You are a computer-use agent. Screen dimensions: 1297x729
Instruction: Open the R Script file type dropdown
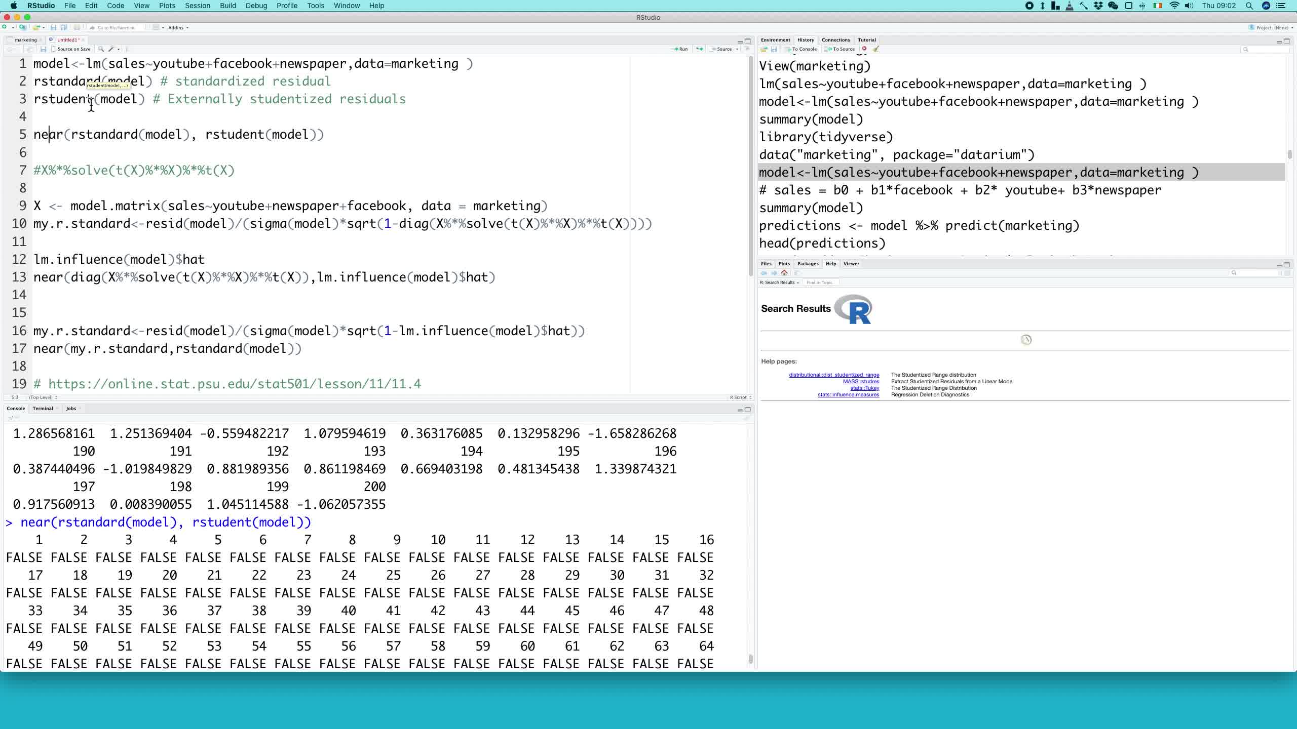pyautogui.click(x=740, y=397)
